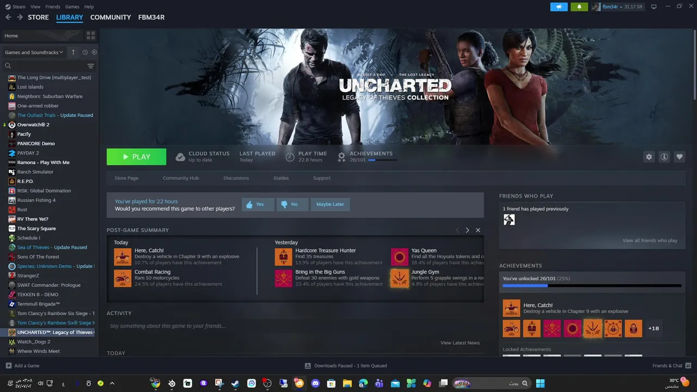Expand Games and Soundtracks dropdown
697x392 pixels.
click(34, 52)
